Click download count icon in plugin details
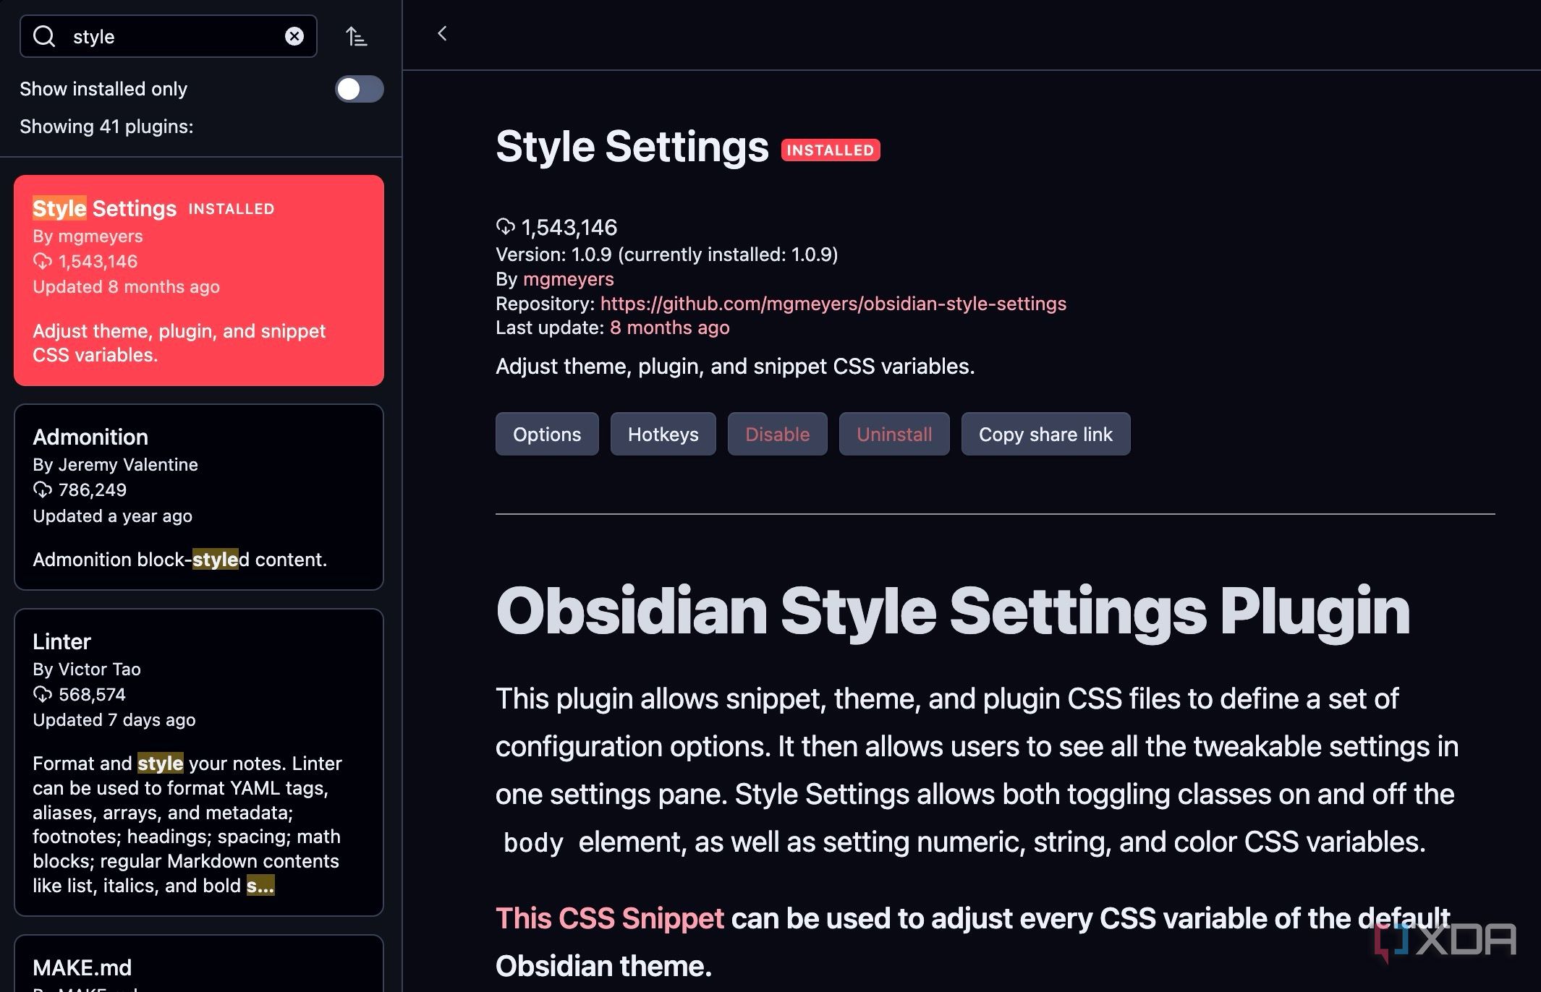Viewport: 1541px width, 992px height. [505, 227]
